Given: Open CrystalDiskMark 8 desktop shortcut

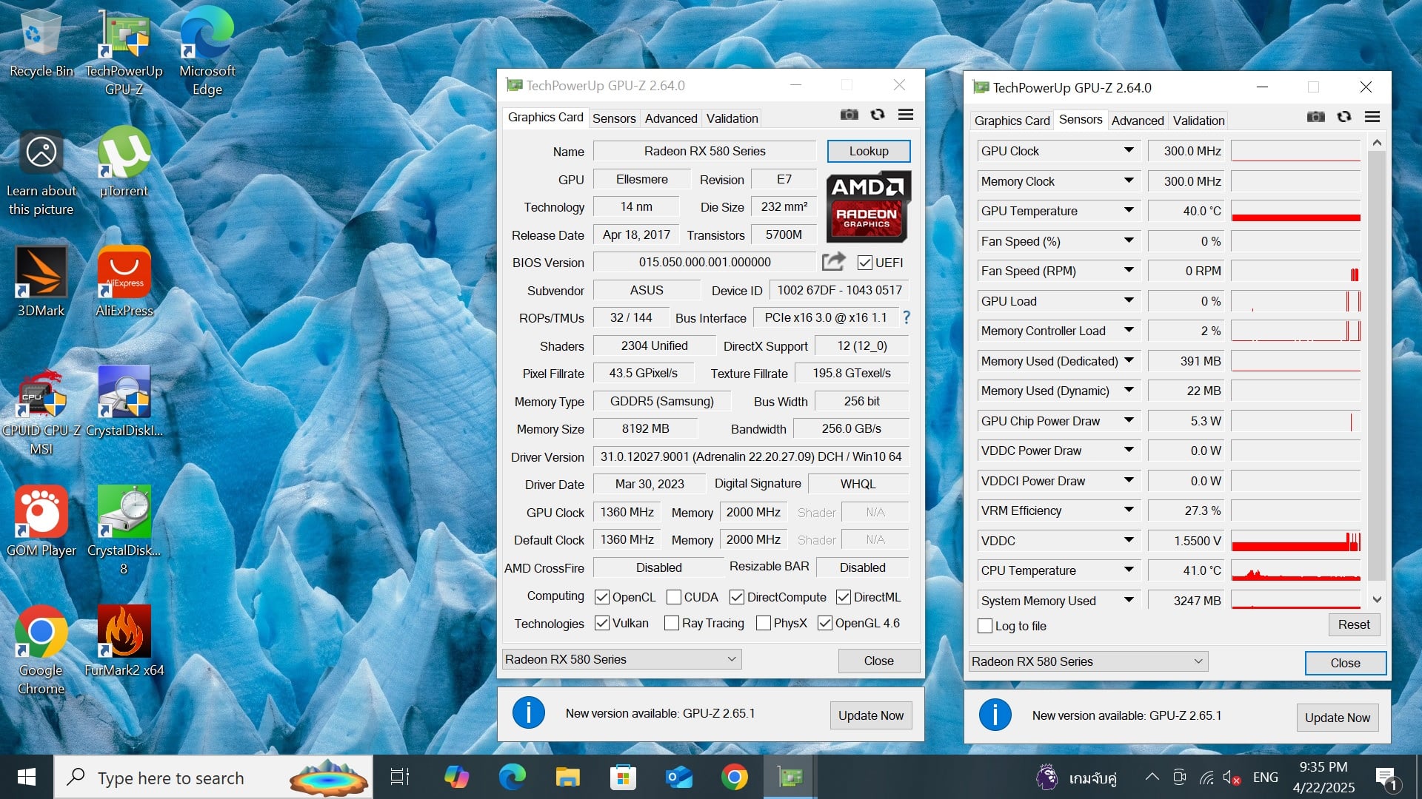Looking at the screenshot, I should click(124, 531).
